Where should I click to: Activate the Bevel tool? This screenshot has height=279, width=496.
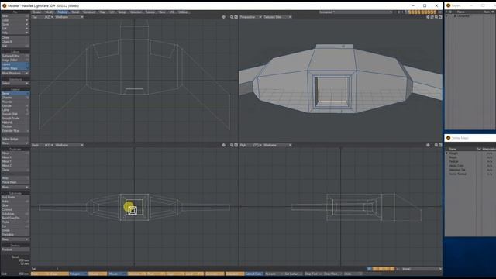point(15,94)
